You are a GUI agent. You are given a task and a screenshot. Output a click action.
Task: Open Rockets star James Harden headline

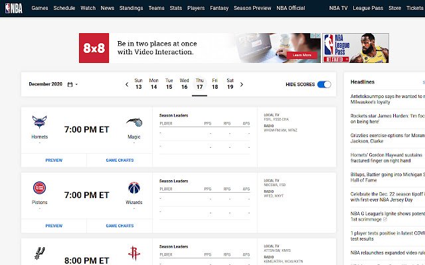click(388, 119)
